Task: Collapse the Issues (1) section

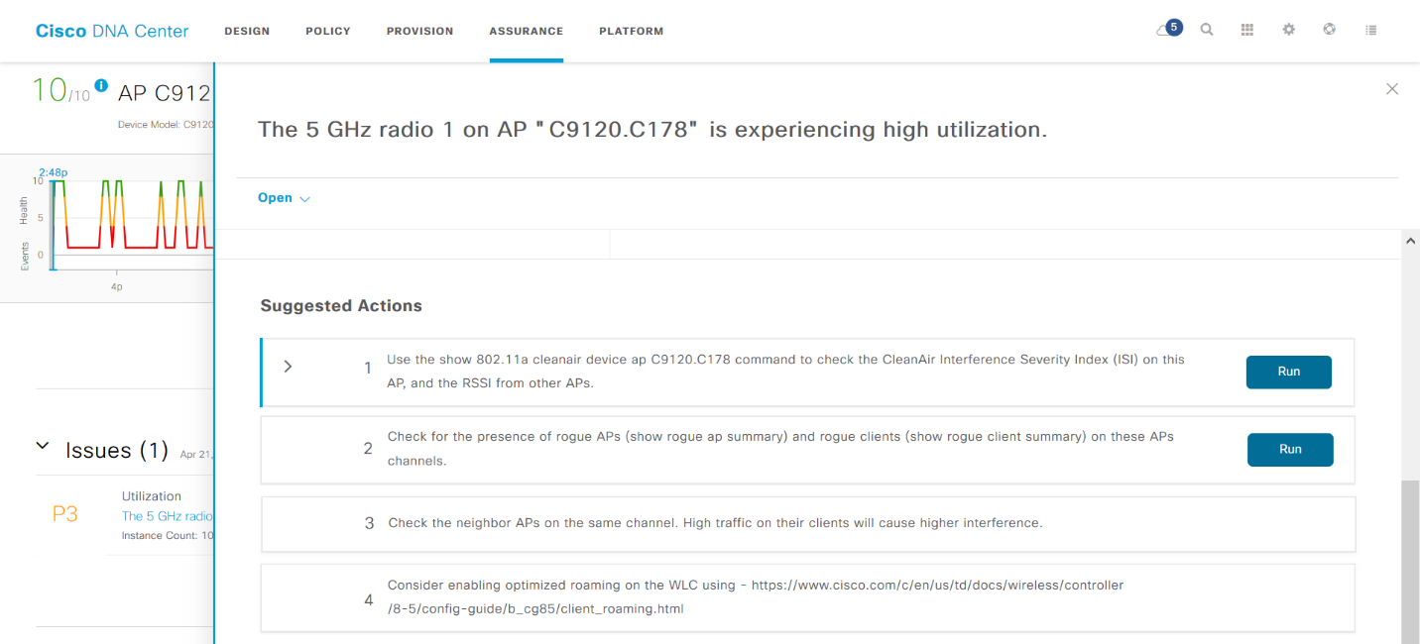Action: pos(43,447)
